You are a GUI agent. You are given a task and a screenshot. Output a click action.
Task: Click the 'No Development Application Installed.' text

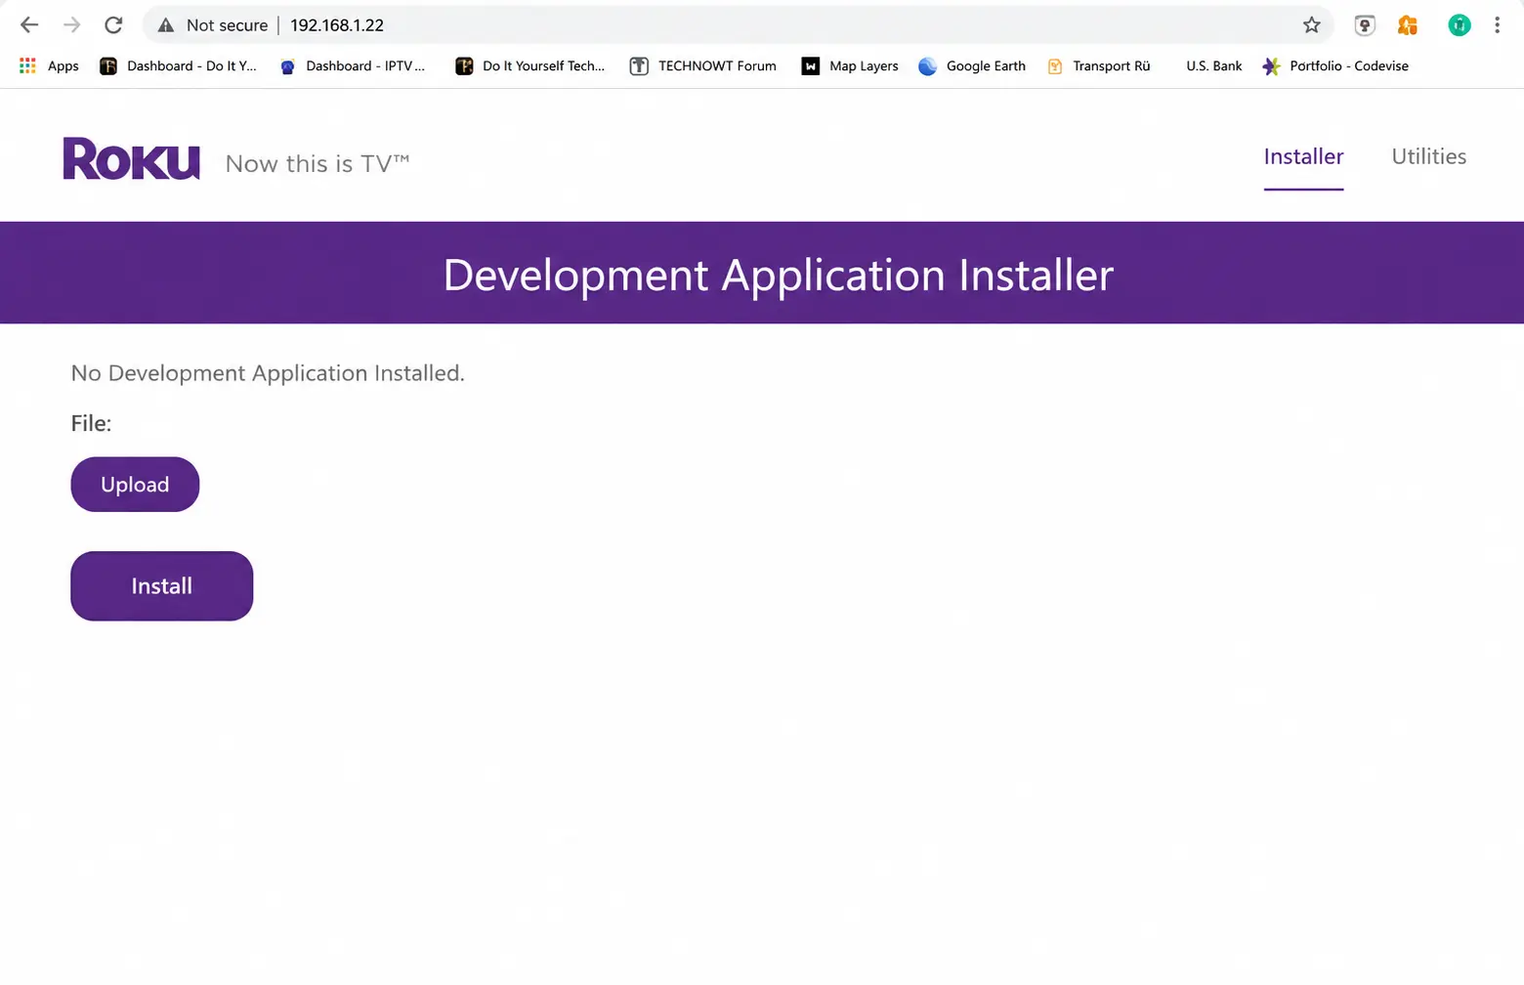pos(268,373)
